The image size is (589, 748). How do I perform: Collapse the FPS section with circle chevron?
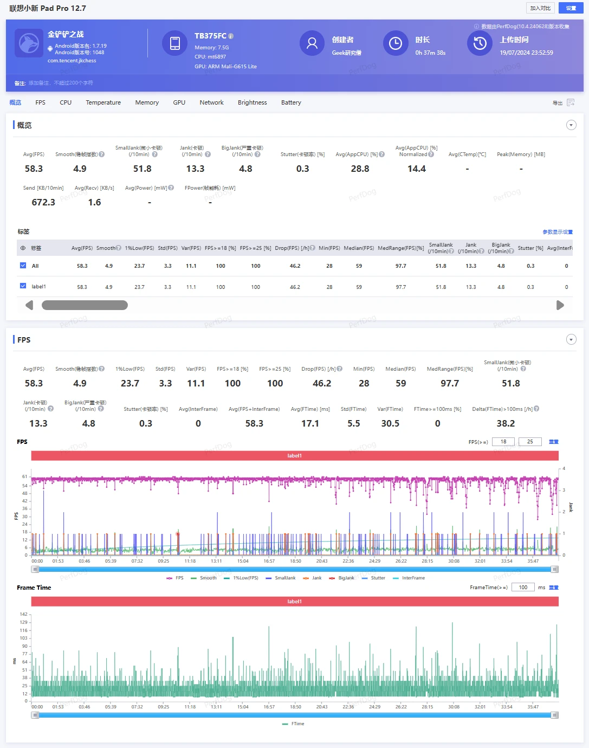tap(571, 339)
